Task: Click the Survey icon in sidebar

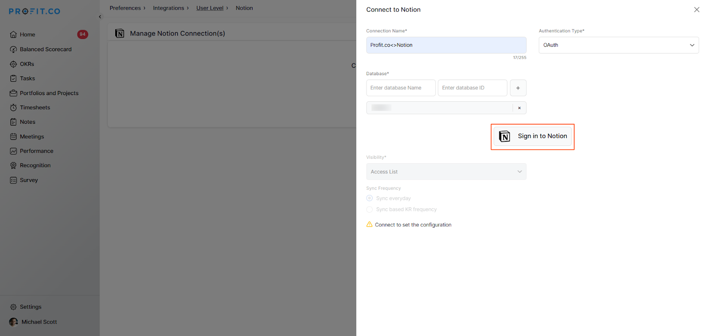Action: pyautogui.click(x=13, y=180)
